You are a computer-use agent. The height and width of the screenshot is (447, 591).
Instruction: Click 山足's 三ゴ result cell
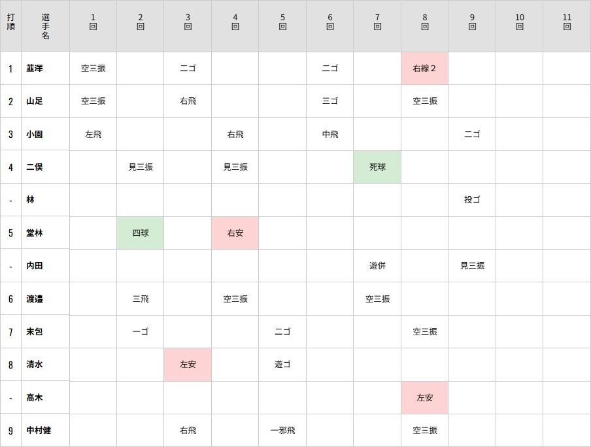click(330, 101)
